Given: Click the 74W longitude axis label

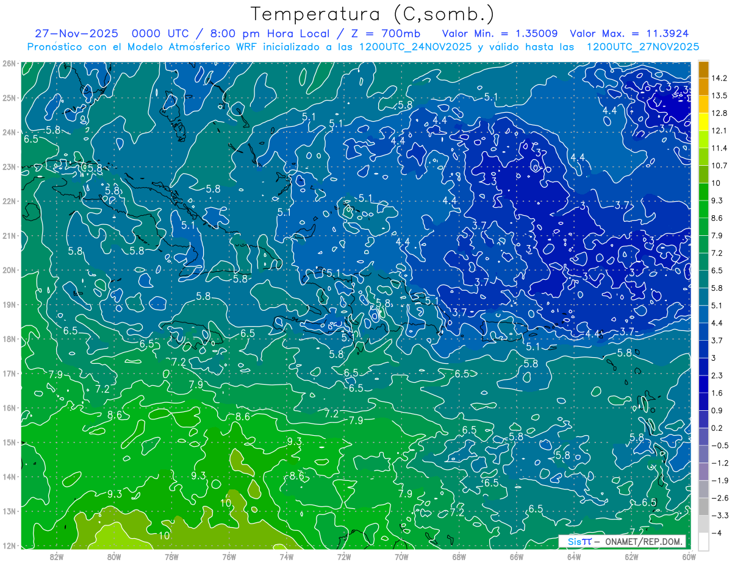Looking at the screenshot, I should pos(287,557).
